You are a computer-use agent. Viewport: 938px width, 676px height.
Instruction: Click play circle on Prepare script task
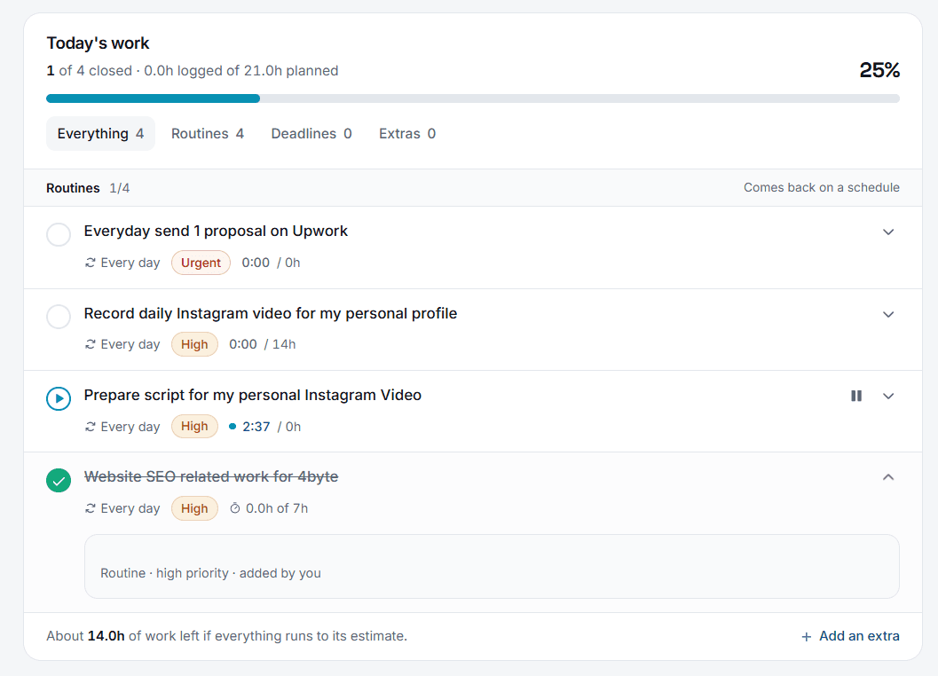point(59,398)
